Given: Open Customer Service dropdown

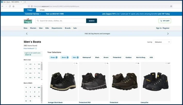Looking at the screenshot, I should [33, 14].
